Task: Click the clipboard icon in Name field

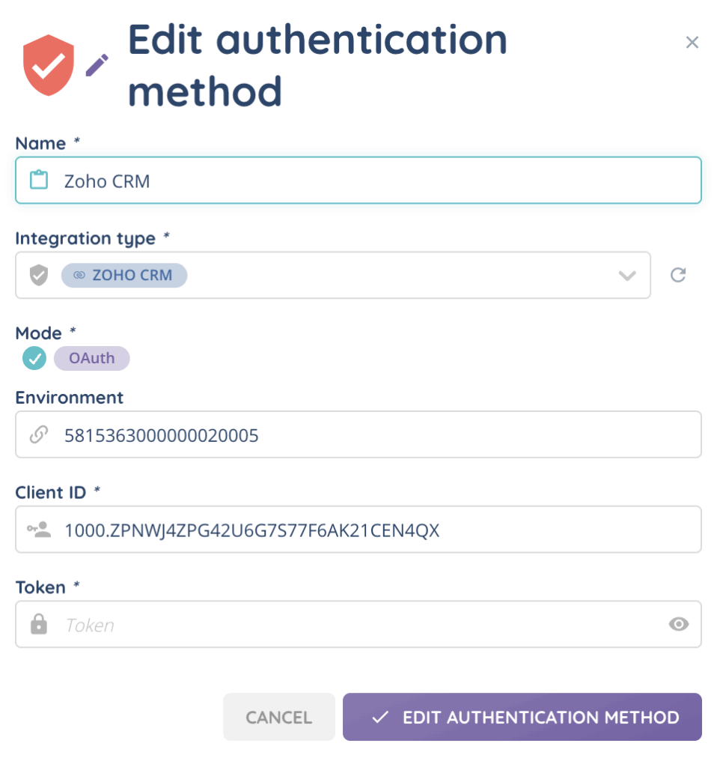Action: click(x=38, y=181)
